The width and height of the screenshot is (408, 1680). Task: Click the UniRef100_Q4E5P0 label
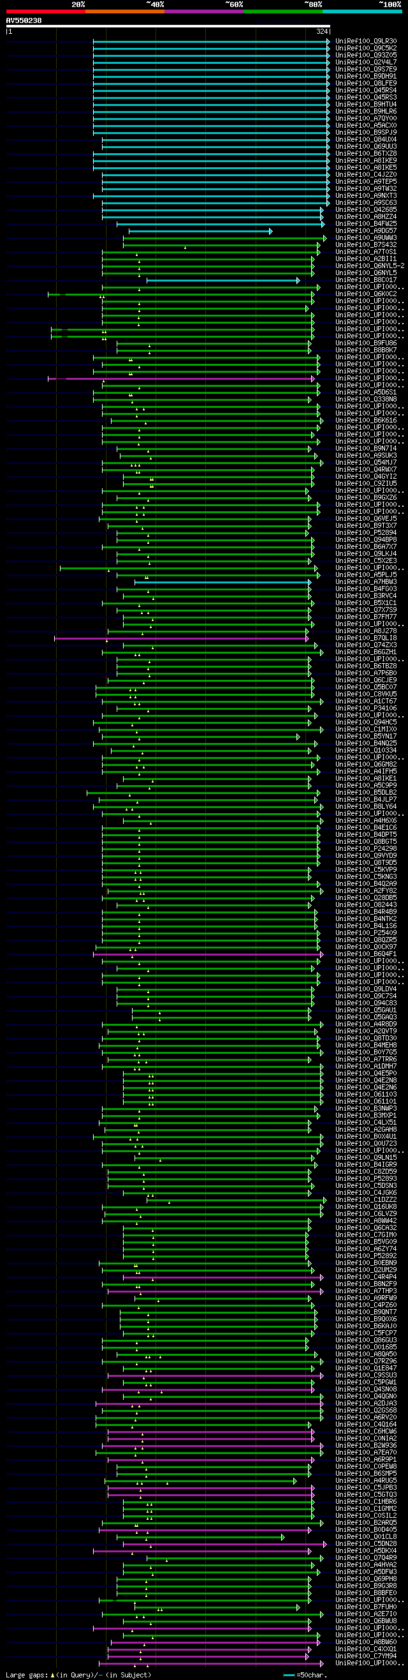(366, 1074)
